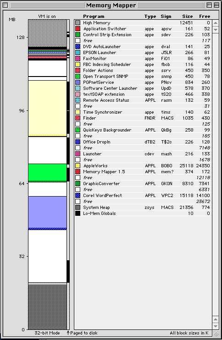Click the textSOAP extension pink icon
The image size is (222, 340).
pos(78,94)
